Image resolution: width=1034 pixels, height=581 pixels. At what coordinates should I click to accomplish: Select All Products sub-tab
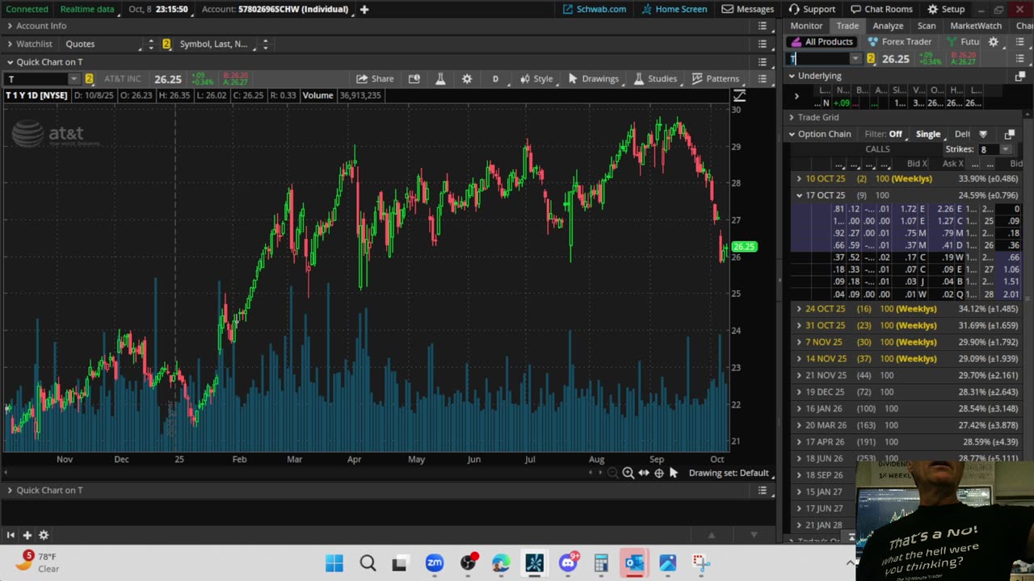pos(822,42)
